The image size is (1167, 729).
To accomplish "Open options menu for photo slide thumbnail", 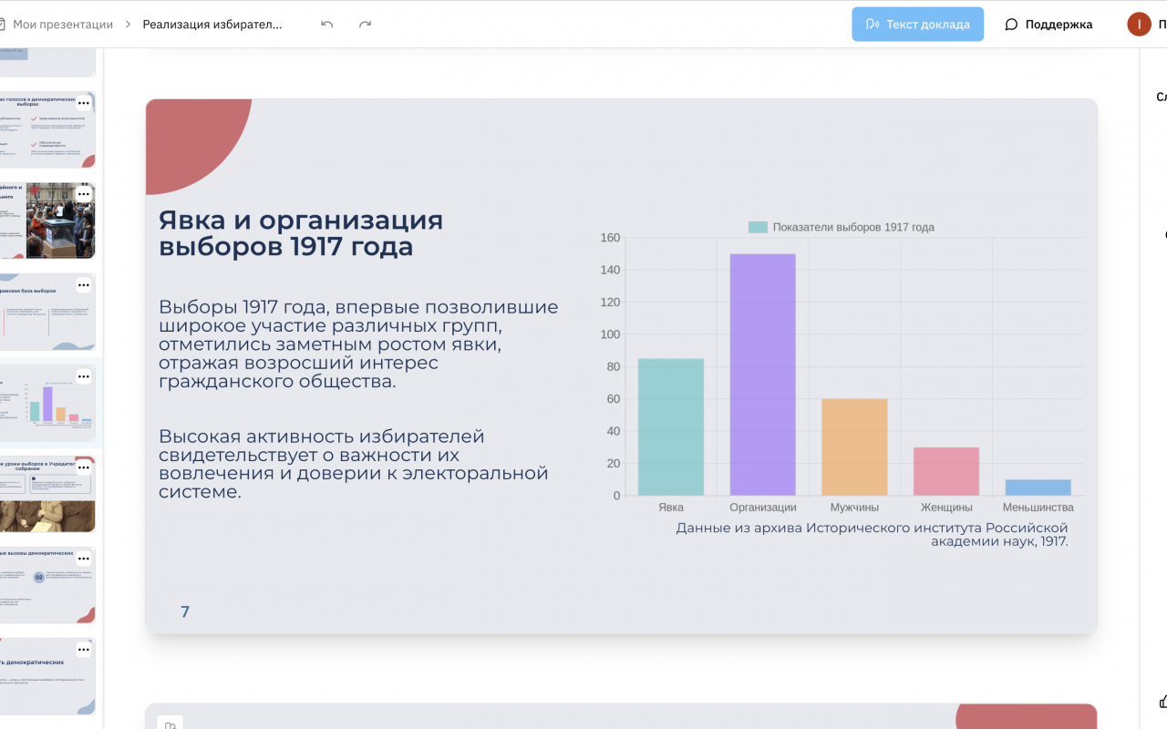I will click(x=84, y=194).
